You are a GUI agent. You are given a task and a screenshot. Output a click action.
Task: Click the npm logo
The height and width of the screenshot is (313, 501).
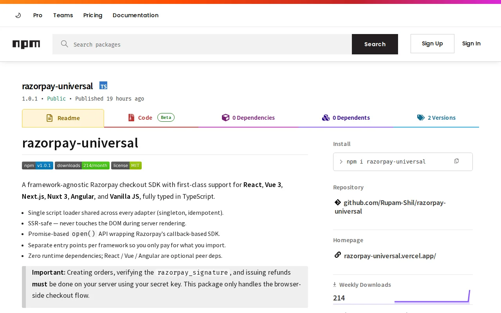click(26, 44)
